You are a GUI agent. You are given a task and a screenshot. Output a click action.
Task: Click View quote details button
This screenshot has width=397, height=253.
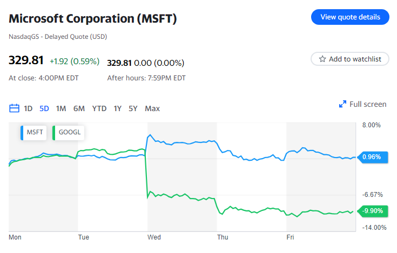(350, 17)
